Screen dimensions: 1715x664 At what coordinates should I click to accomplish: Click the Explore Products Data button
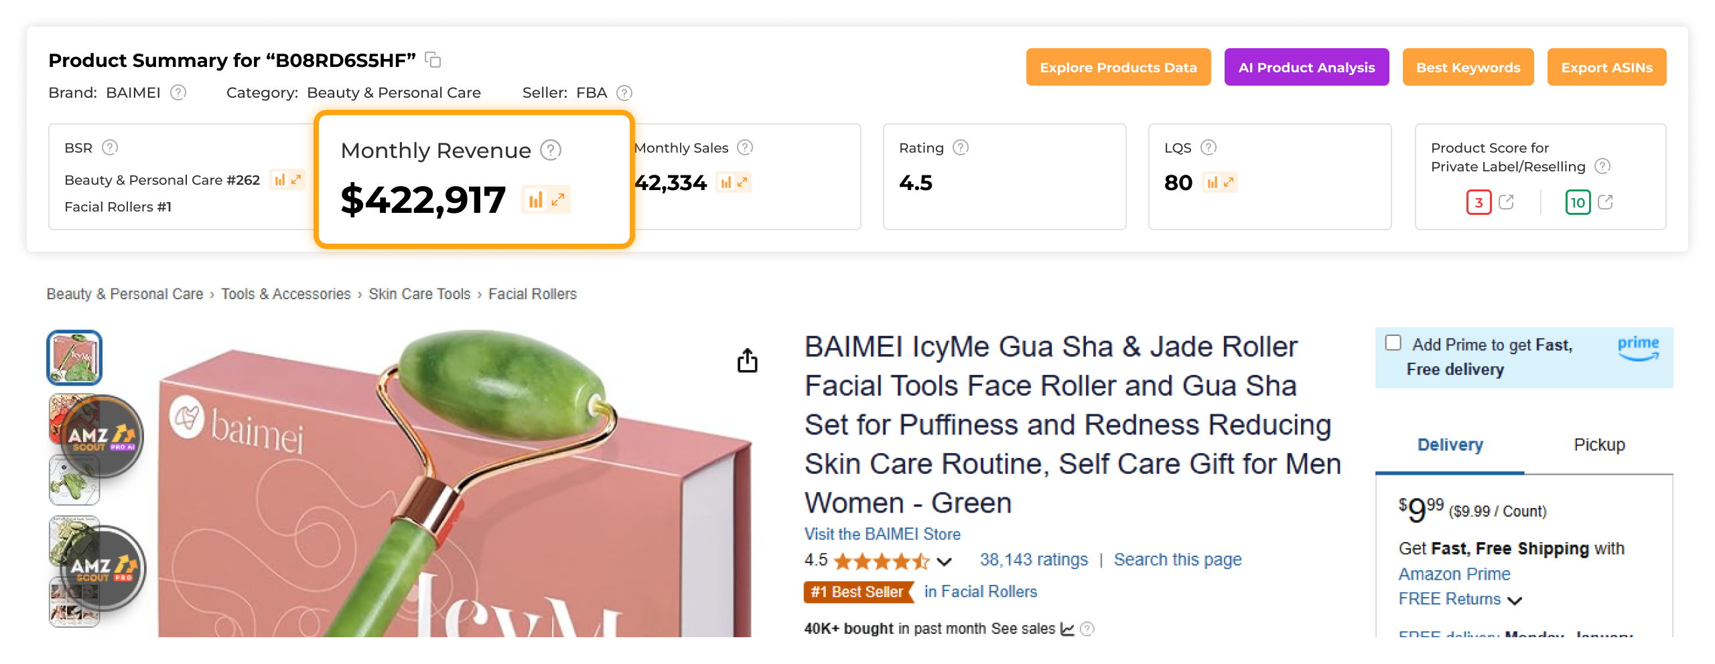[x=1117, y=67]
